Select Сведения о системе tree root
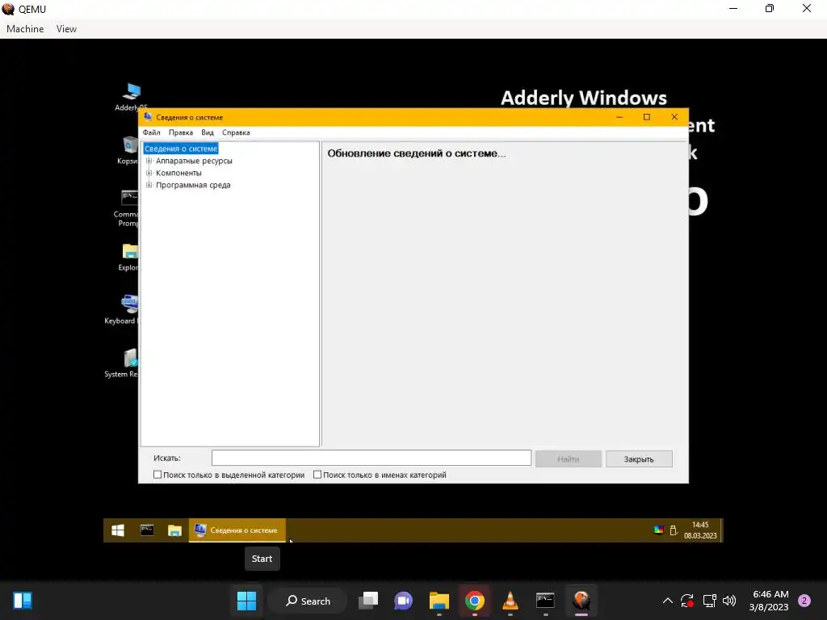The height and width of the screenshot is (620, 827). [x=181, y=149]
